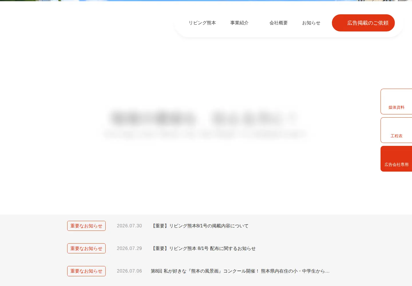Select the date text 2026.07.29
This screenshot has width=412, height=286.
[x=129, y=249]
